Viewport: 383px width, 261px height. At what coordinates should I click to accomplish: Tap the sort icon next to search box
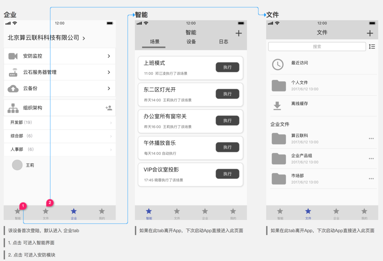click(372, 47)
